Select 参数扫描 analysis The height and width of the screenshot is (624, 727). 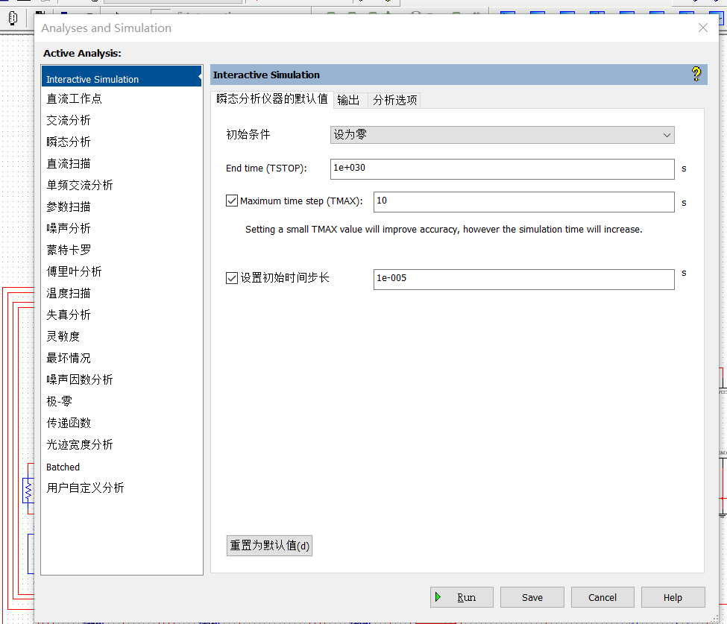[x=69, y=207]
